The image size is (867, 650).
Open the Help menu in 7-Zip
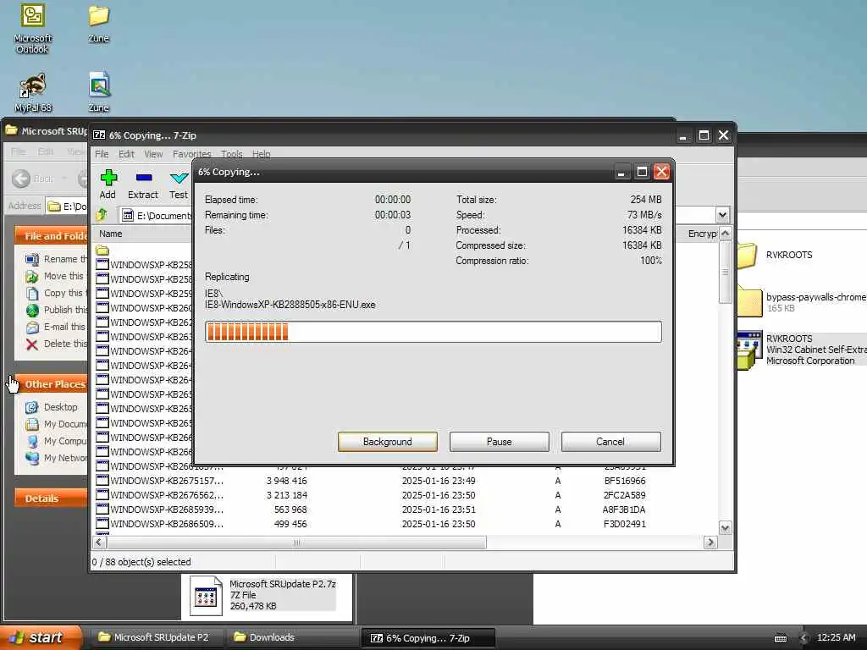point(262,154)
